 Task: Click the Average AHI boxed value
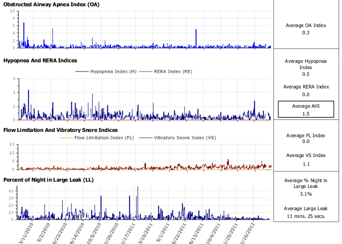(306, 110)
